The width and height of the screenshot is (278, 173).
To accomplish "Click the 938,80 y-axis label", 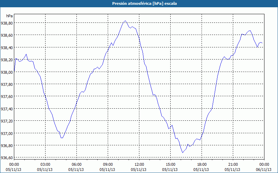I will [x=7, y=23].
